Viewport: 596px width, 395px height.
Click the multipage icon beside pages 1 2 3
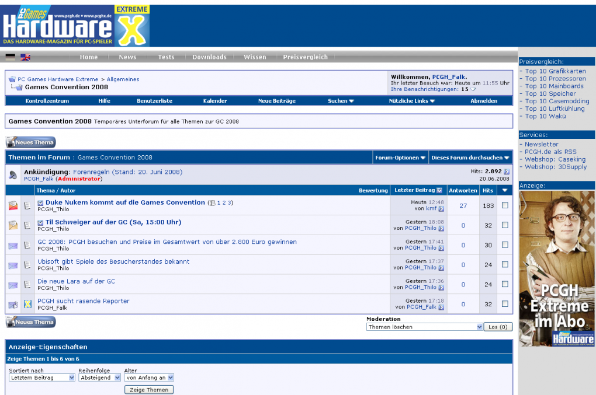(213, 203)
